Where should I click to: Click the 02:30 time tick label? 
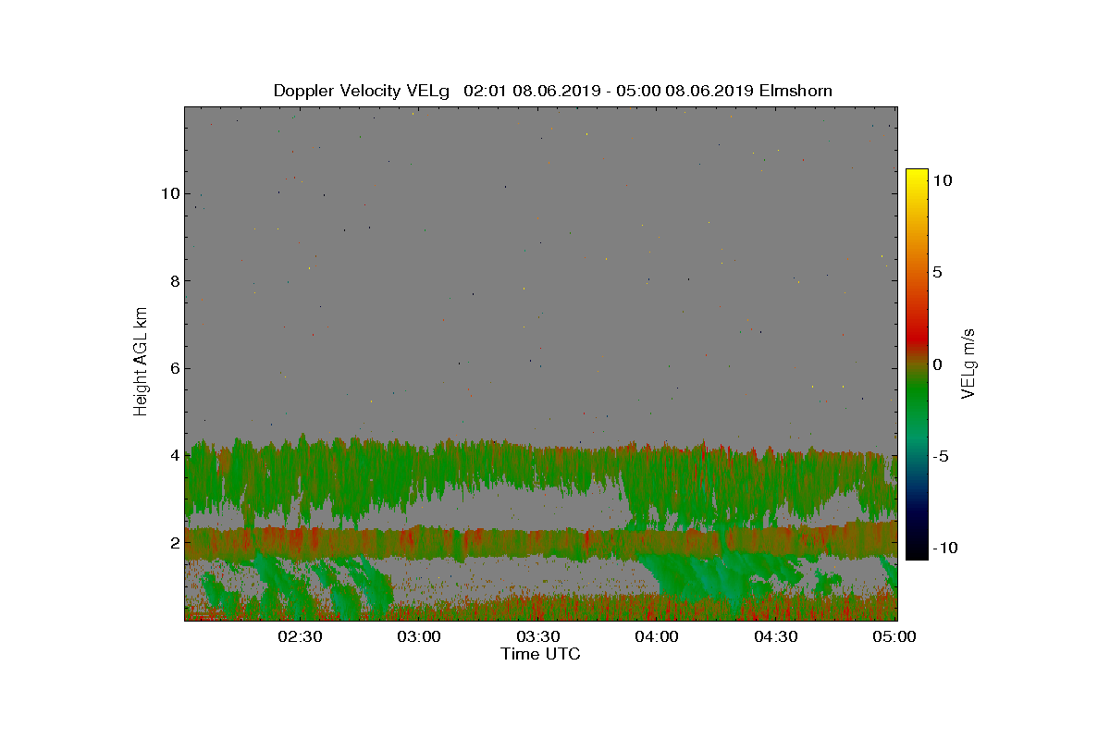[300, 636]
